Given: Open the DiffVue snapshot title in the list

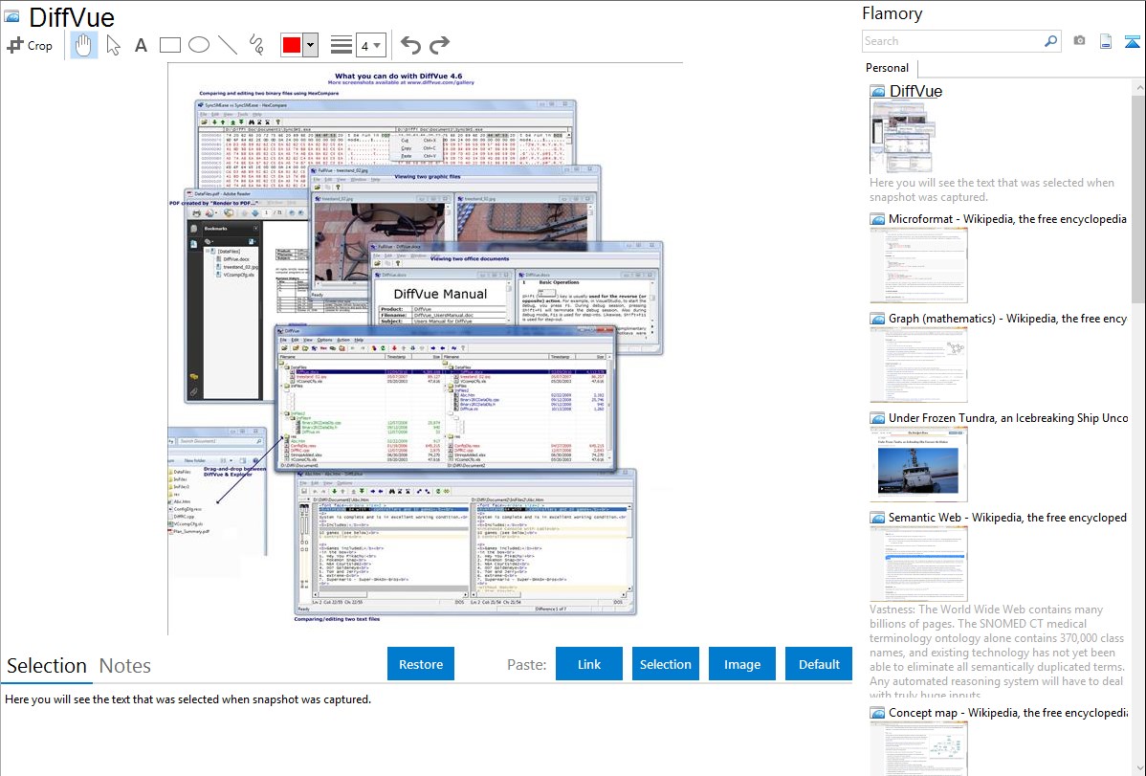Looking at the screenshot, I should [915, 92].
